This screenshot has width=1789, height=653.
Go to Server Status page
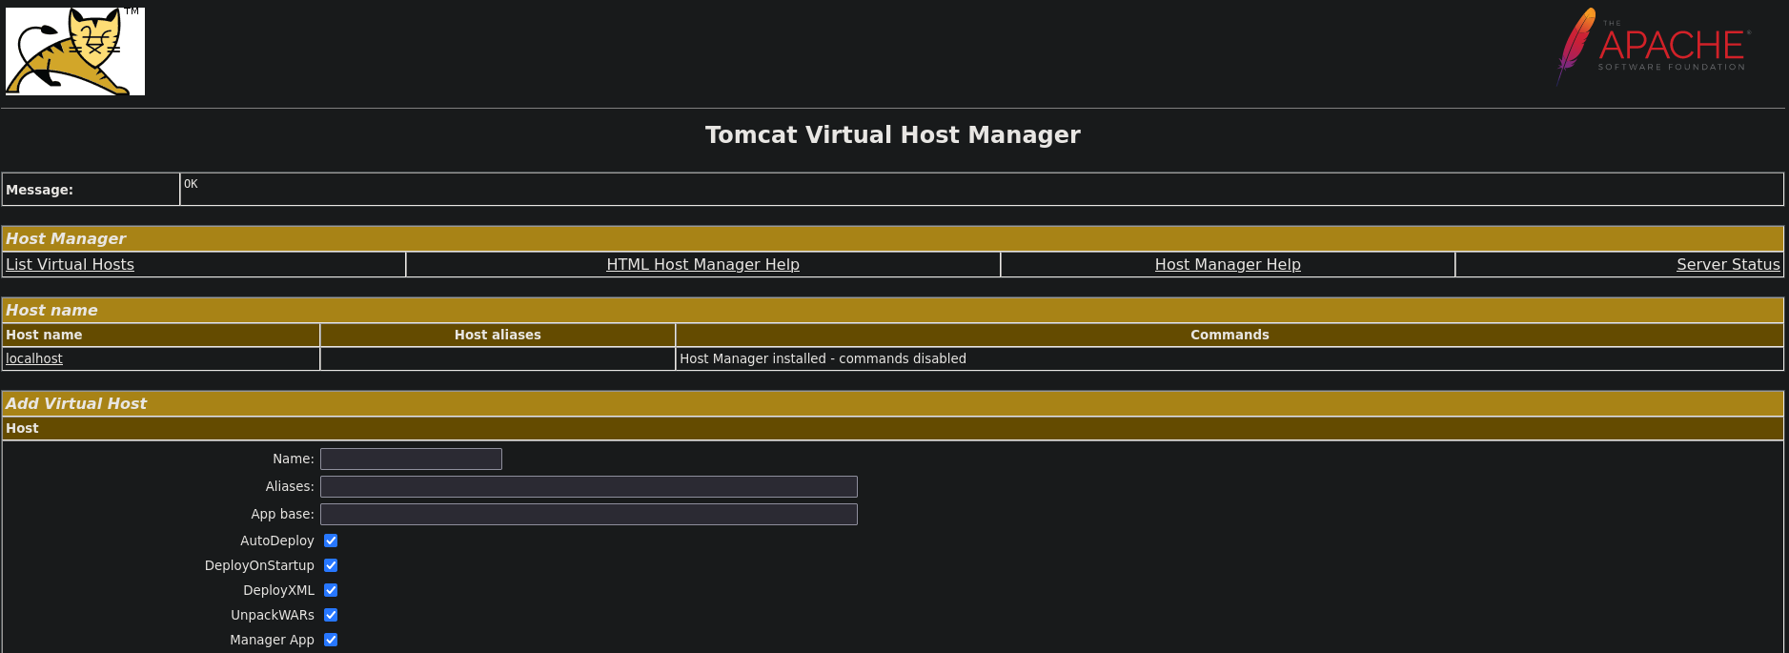pyautogui.click(x=1728, y=264)
